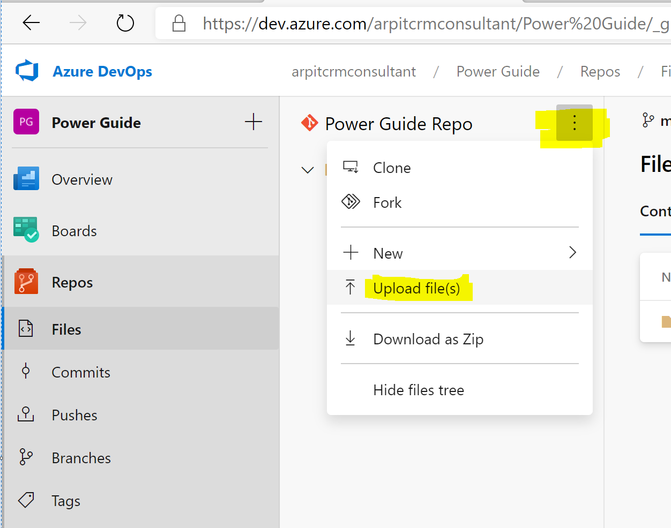This screenshot has height=528, width=671.
Task: Expand the New submenu arrow
Action: (x=572, y=252)
